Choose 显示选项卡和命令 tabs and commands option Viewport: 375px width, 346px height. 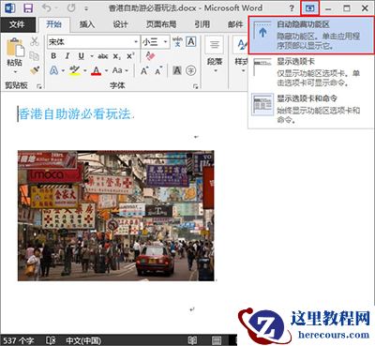tap(311, 109)
